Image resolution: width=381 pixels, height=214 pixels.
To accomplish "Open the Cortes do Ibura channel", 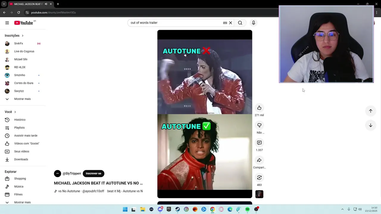I will (23, 83).
